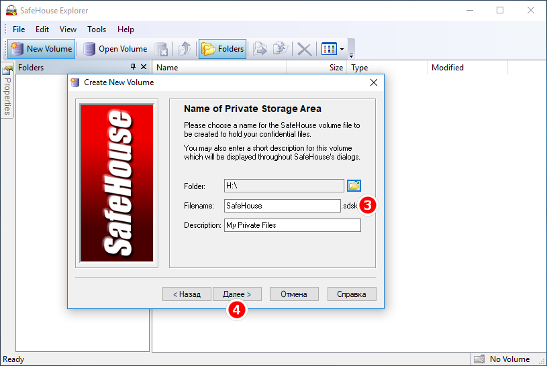Viewport: 547px width, 366px height.
Task: Click the SafeHouse logo banner image
Action: point(117,183)
